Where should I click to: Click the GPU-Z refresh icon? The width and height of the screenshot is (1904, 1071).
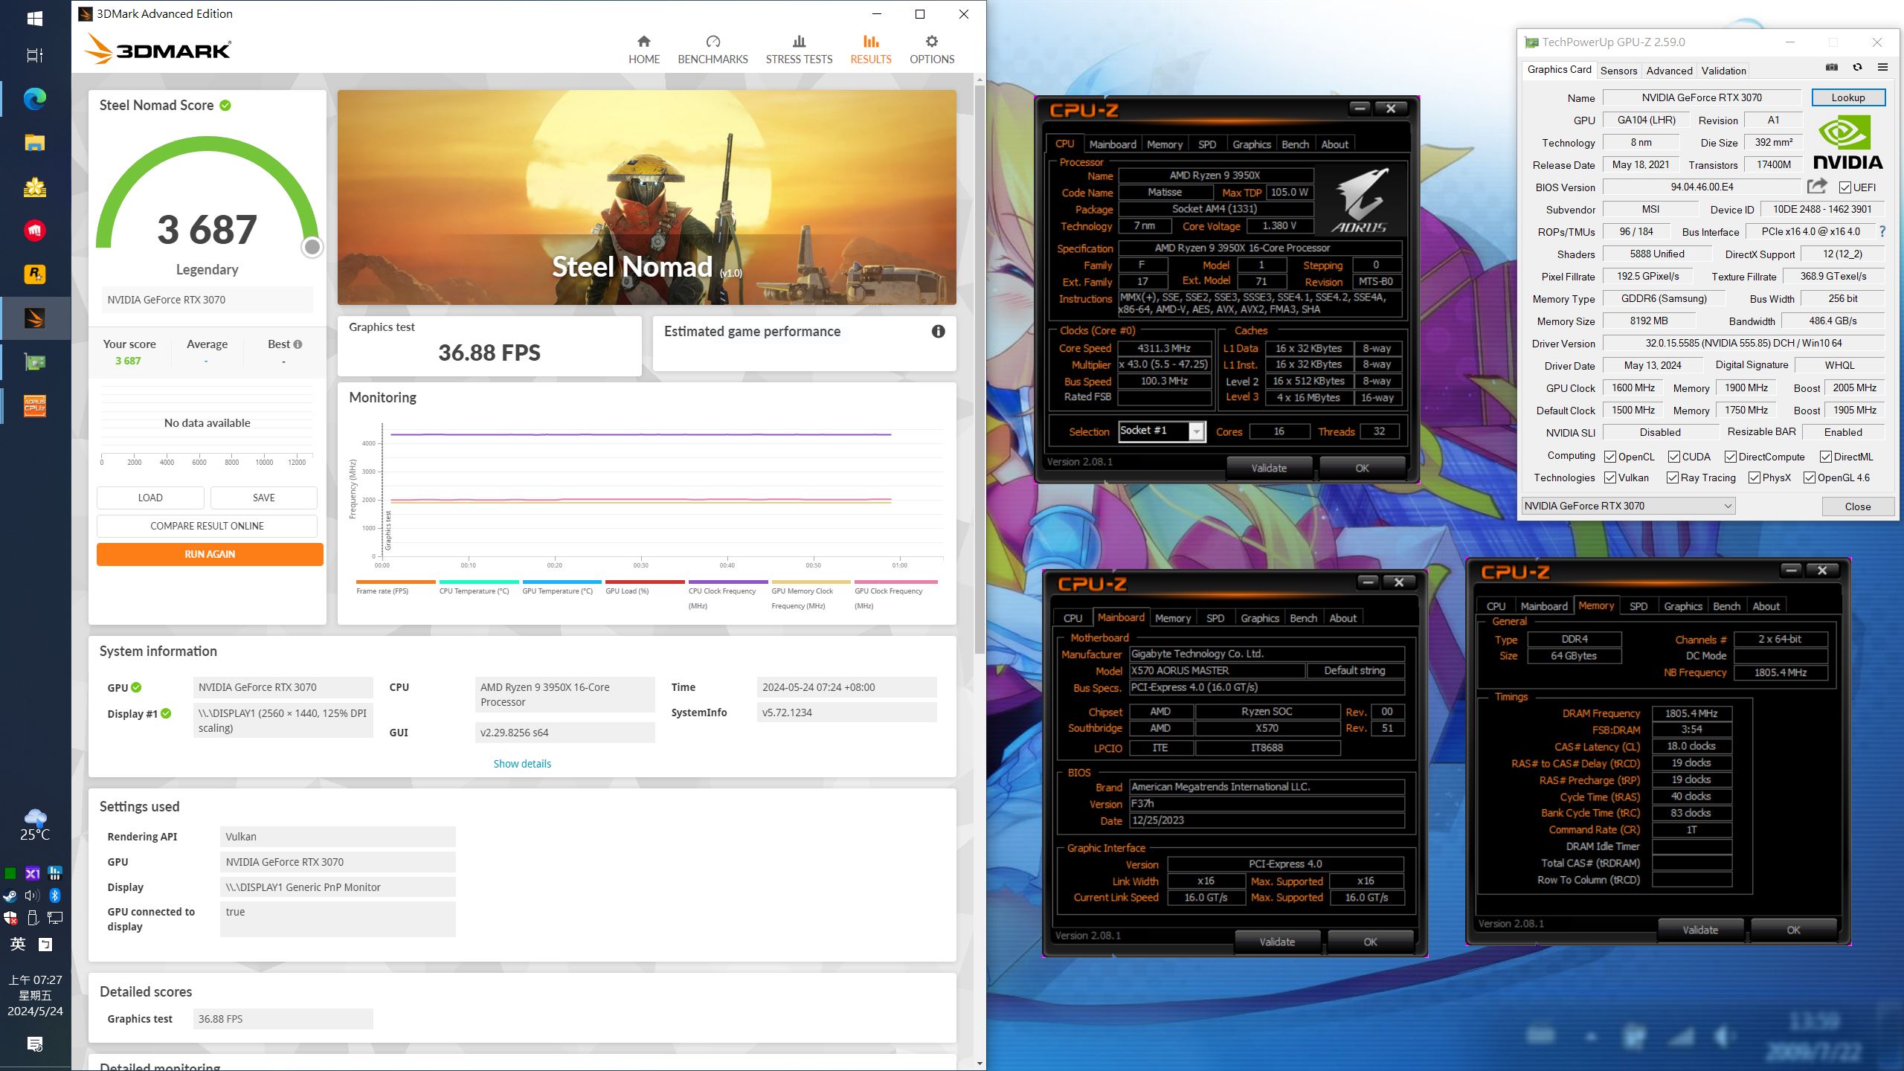click(1857, 68)
